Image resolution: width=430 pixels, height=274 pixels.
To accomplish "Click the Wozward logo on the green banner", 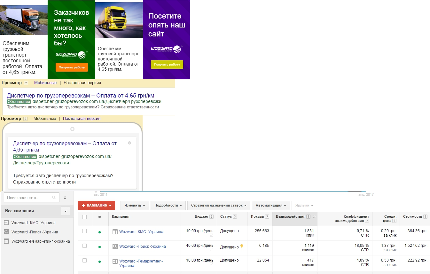I will 71,55.
